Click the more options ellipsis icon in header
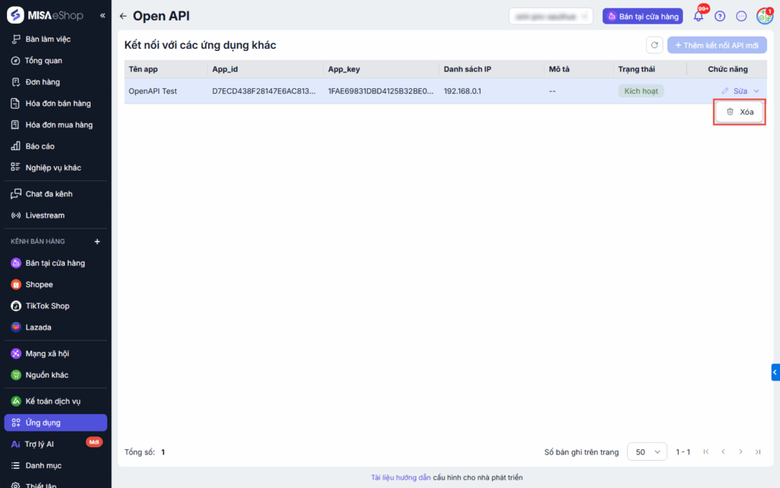Image resolution: width=780 pixels, height=488 pixels. coord(741,16)
